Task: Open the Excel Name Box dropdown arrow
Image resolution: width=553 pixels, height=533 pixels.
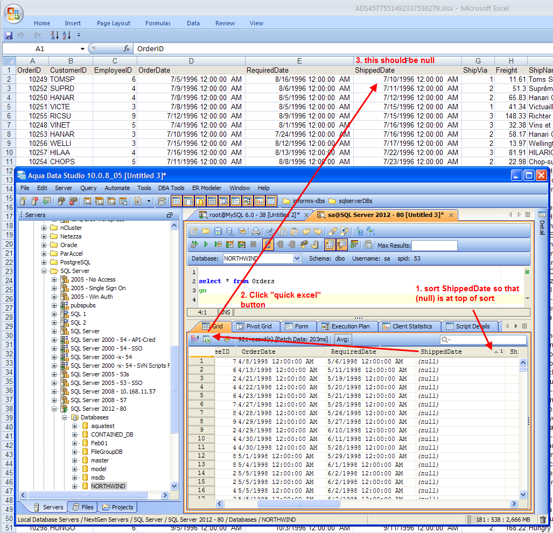Action: [82, 48]
